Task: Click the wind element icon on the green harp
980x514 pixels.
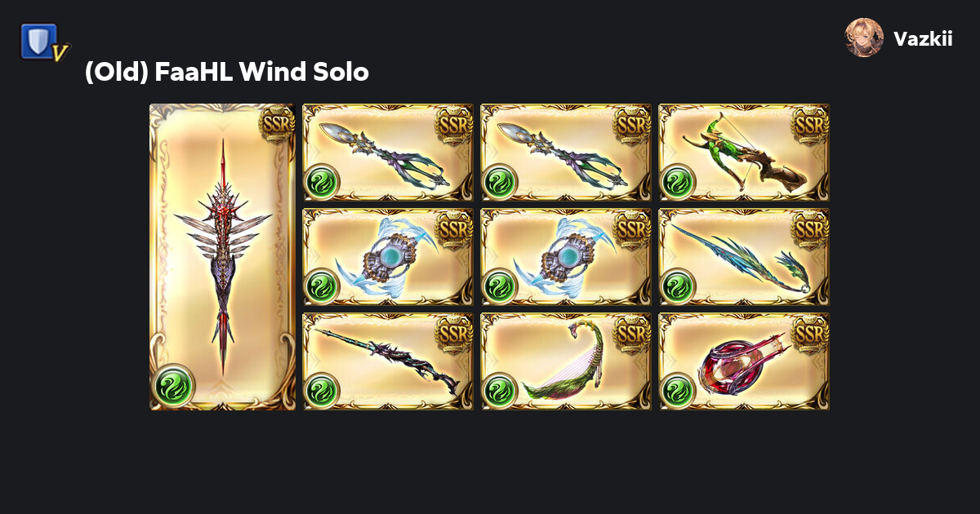Action: (x=500, y=391)
